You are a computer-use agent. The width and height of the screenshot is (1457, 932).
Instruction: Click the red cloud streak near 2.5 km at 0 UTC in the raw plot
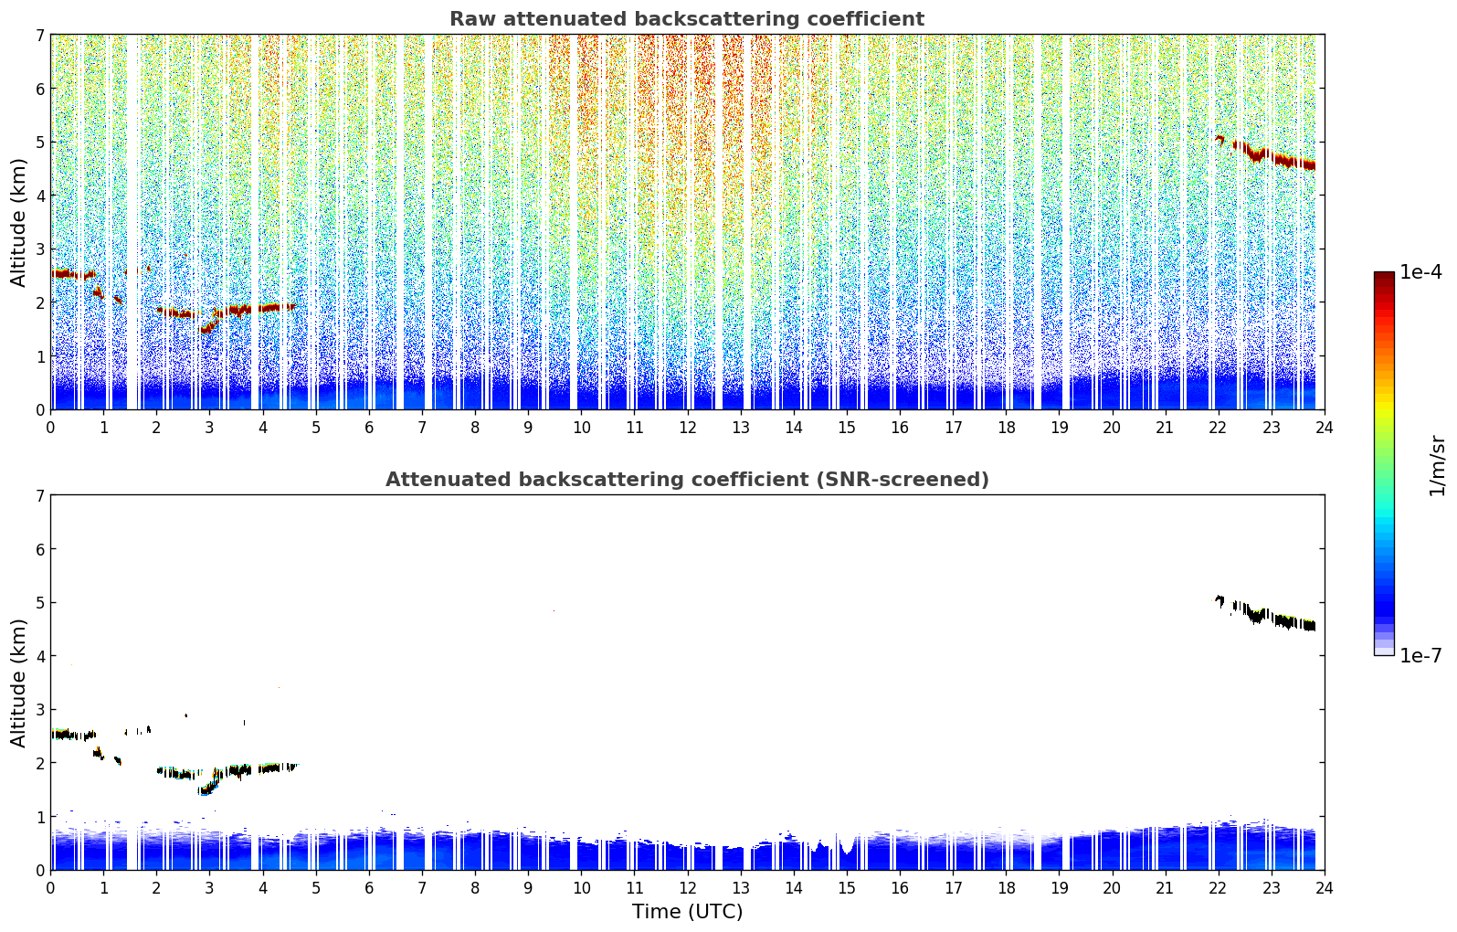click(x=73, y=274)
